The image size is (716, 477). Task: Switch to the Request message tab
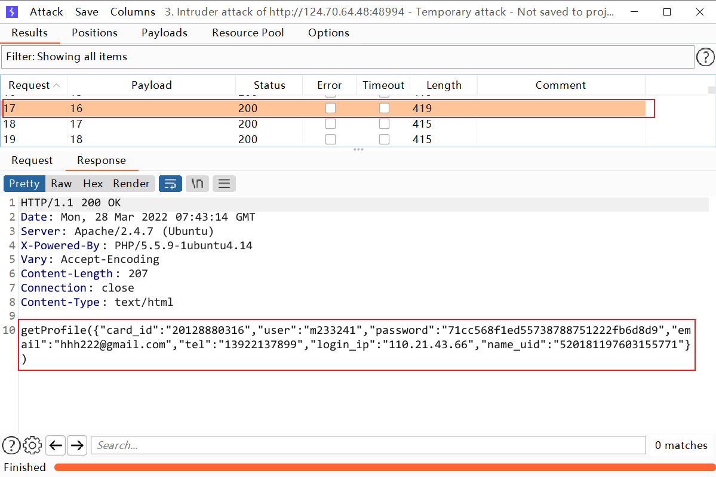click(x=32, y=160)
